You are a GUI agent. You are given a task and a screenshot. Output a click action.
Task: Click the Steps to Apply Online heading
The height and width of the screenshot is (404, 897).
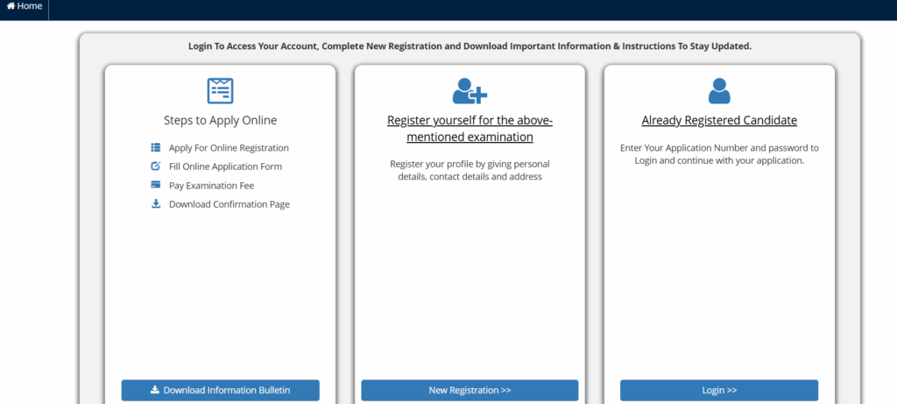click(x=220, y=120)
